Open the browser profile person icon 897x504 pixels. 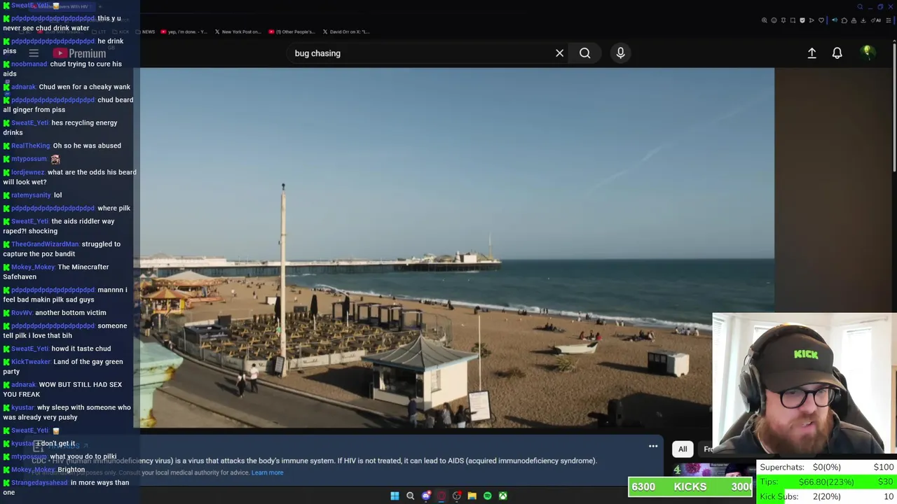(x=854, y=20)
